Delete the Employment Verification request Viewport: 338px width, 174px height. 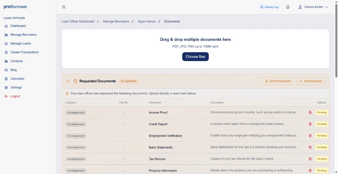click(310, 136)
